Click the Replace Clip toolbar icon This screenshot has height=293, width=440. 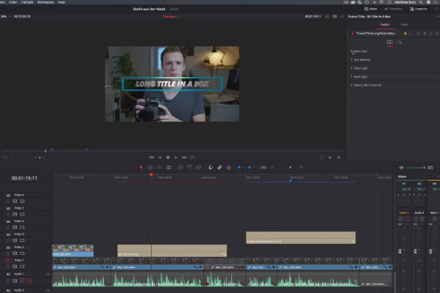tap(199, 168)
